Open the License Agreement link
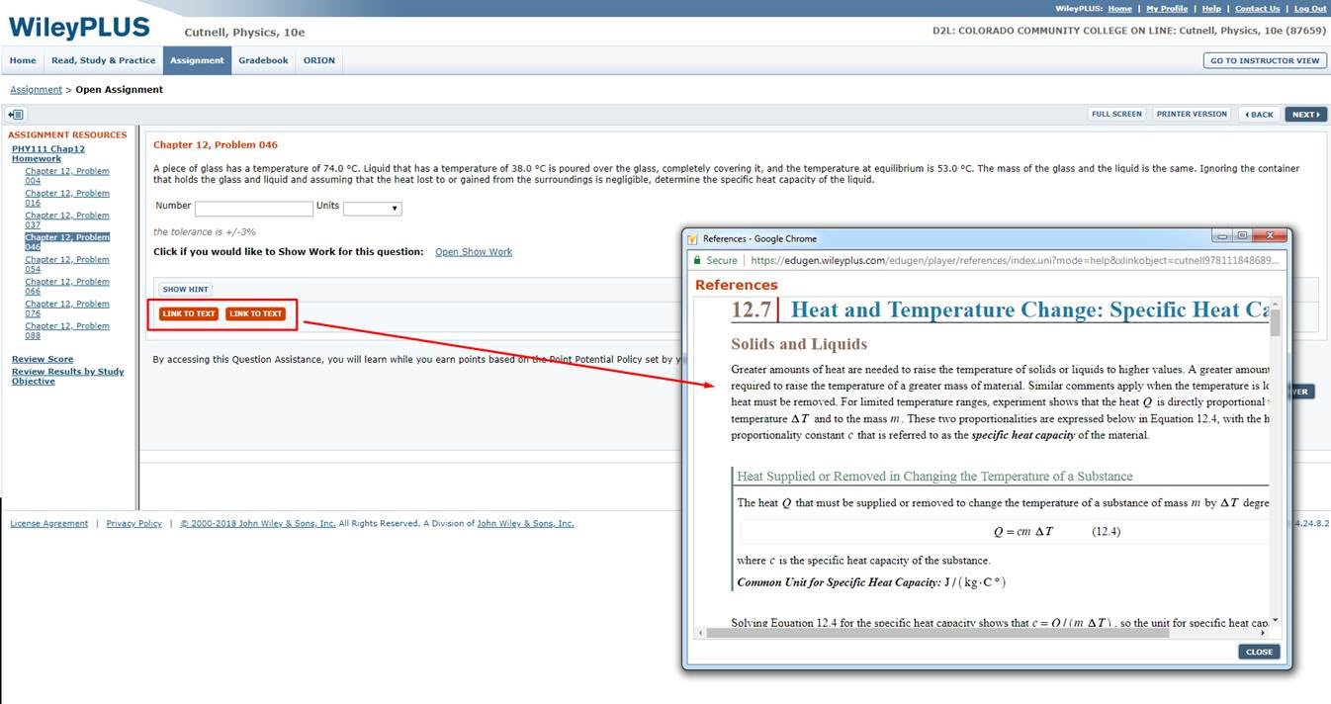Screen dimensions: 1331x704 [x=49, y=524]
